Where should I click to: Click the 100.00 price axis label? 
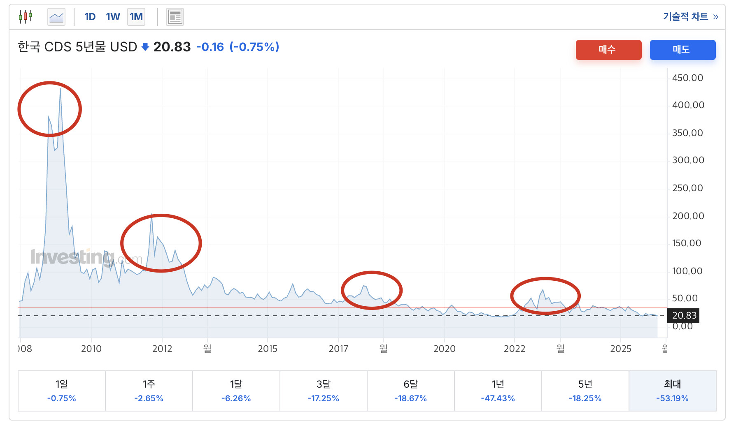pyautogui.click(x=687, y=271)
